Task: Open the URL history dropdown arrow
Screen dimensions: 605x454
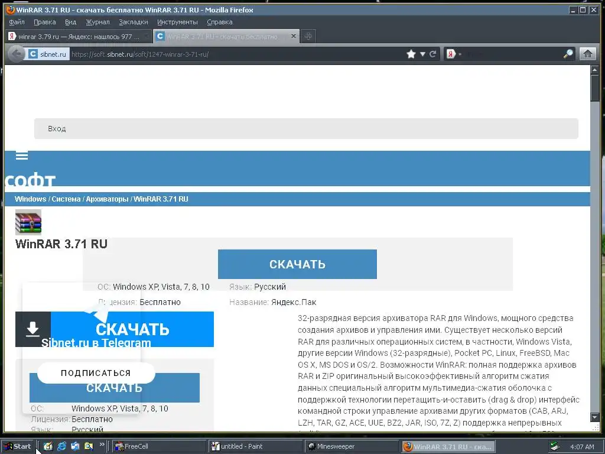Action: point(423,54)
